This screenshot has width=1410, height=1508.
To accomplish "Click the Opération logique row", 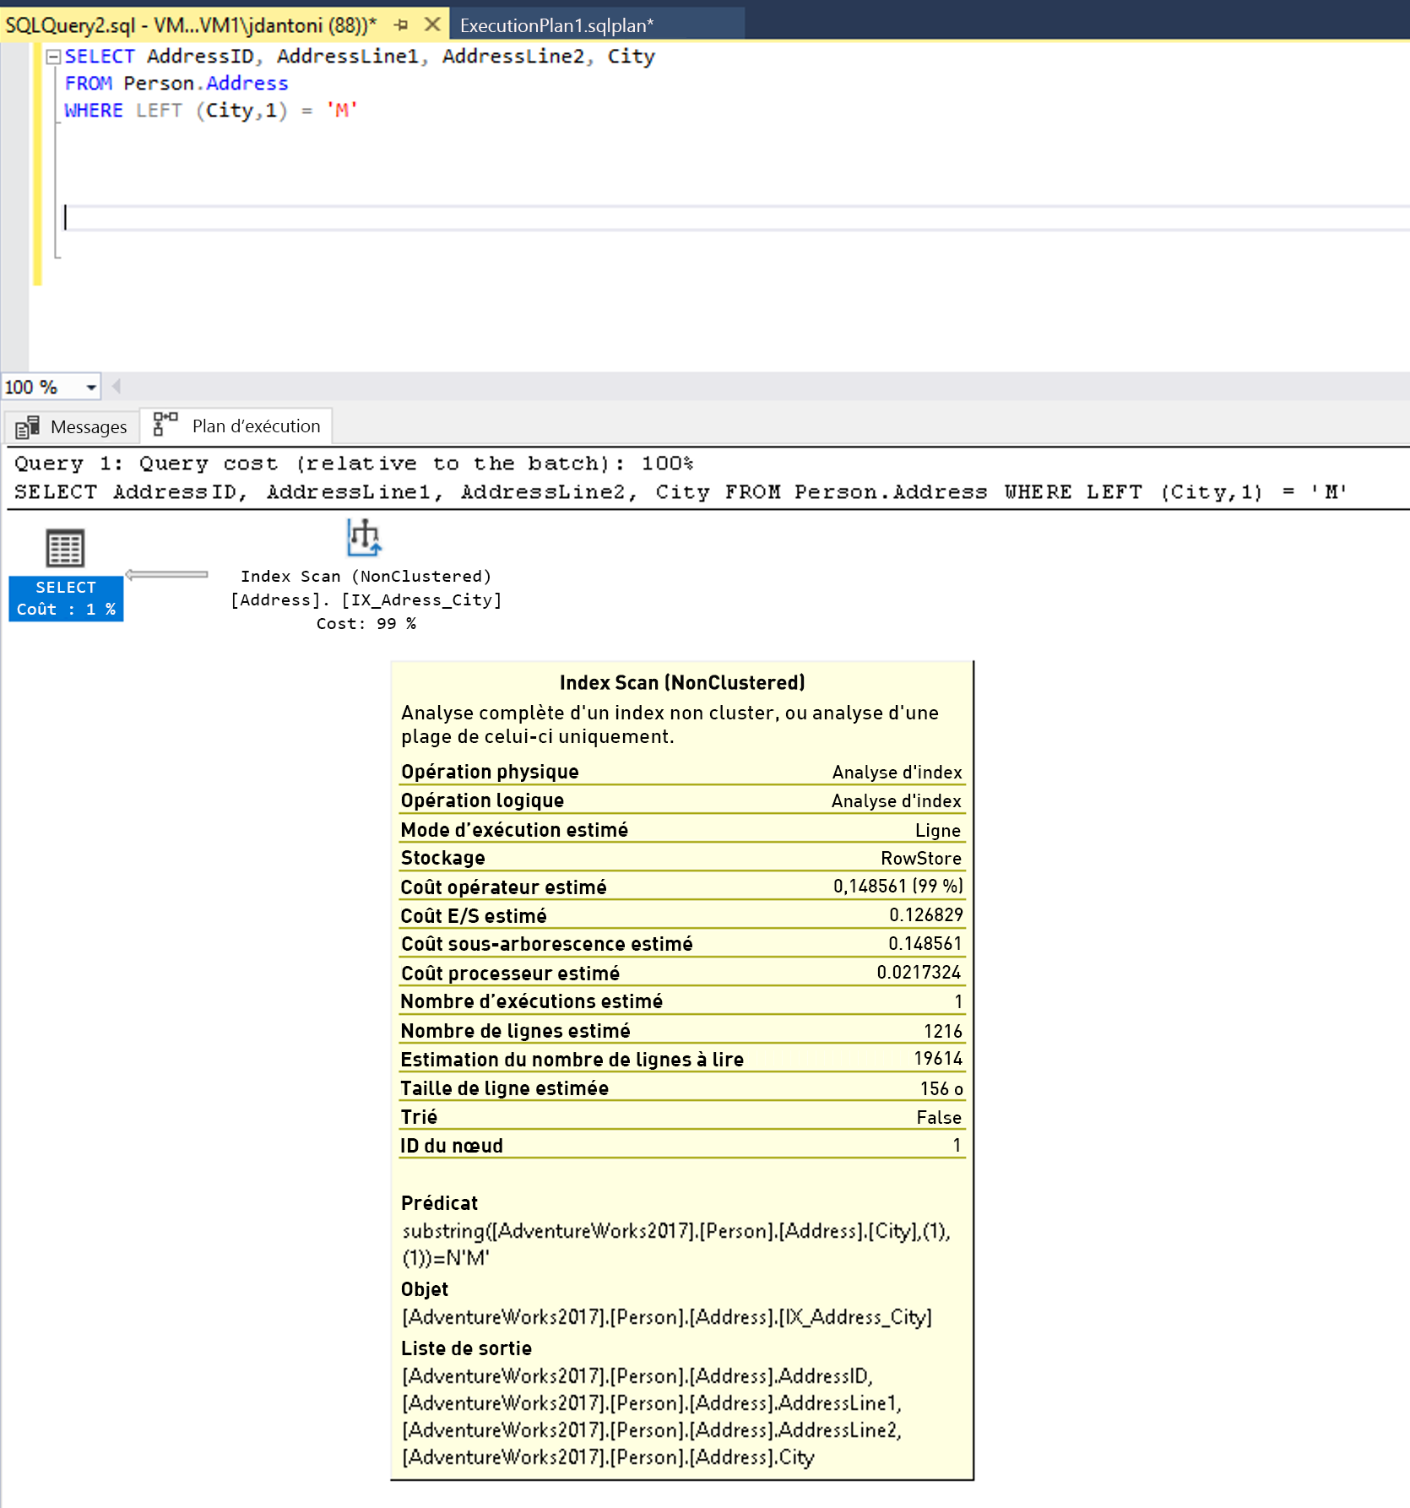I will coord(682,800).
